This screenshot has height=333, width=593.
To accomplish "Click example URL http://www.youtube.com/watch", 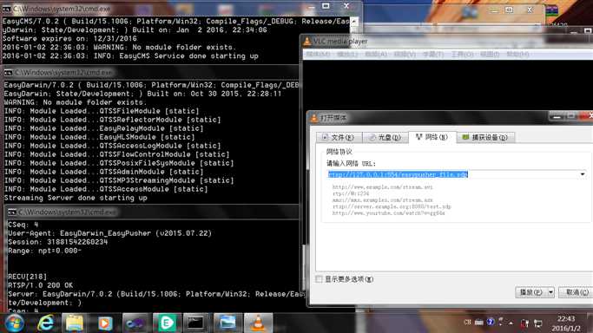I will pyautogui.click(x=388, y=213).
